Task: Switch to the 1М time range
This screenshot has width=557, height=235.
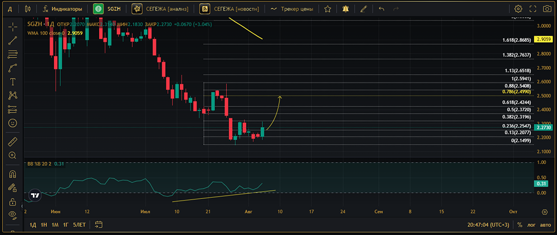Action: pos(55,224)
